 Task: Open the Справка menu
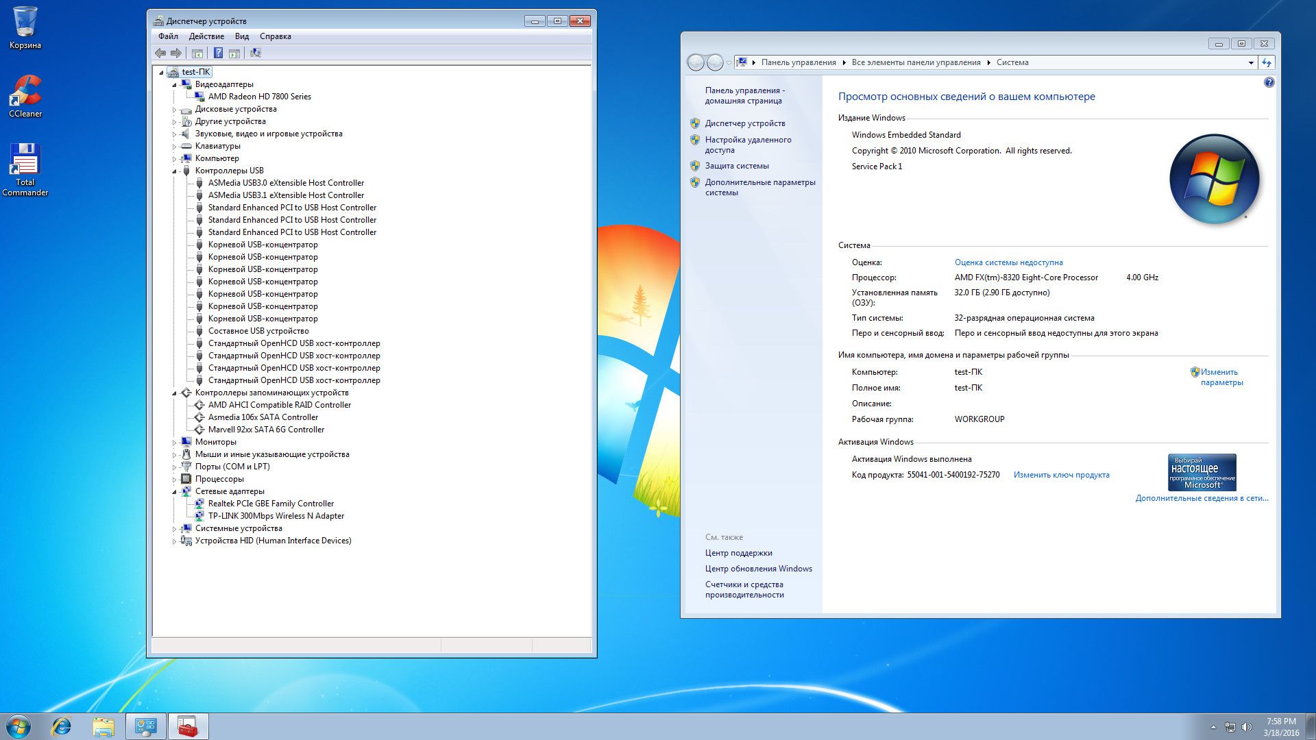tap(276, 36)
